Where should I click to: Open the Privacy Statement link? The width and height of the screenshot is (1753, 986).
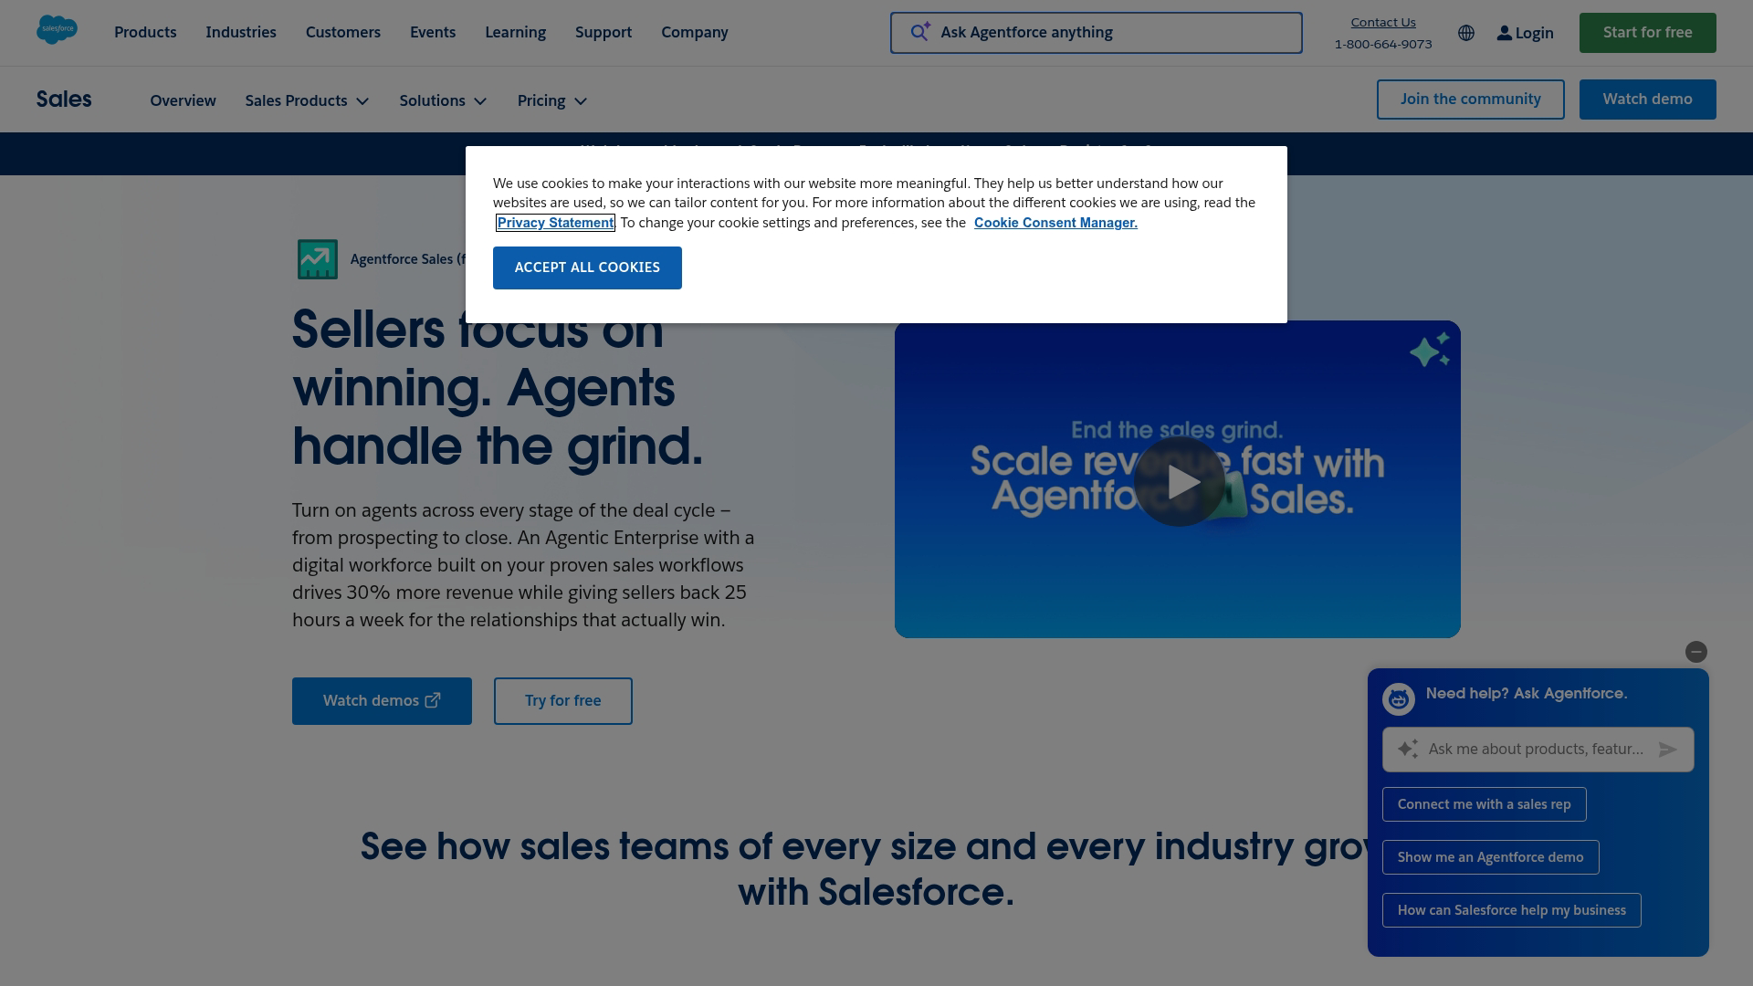555,222
